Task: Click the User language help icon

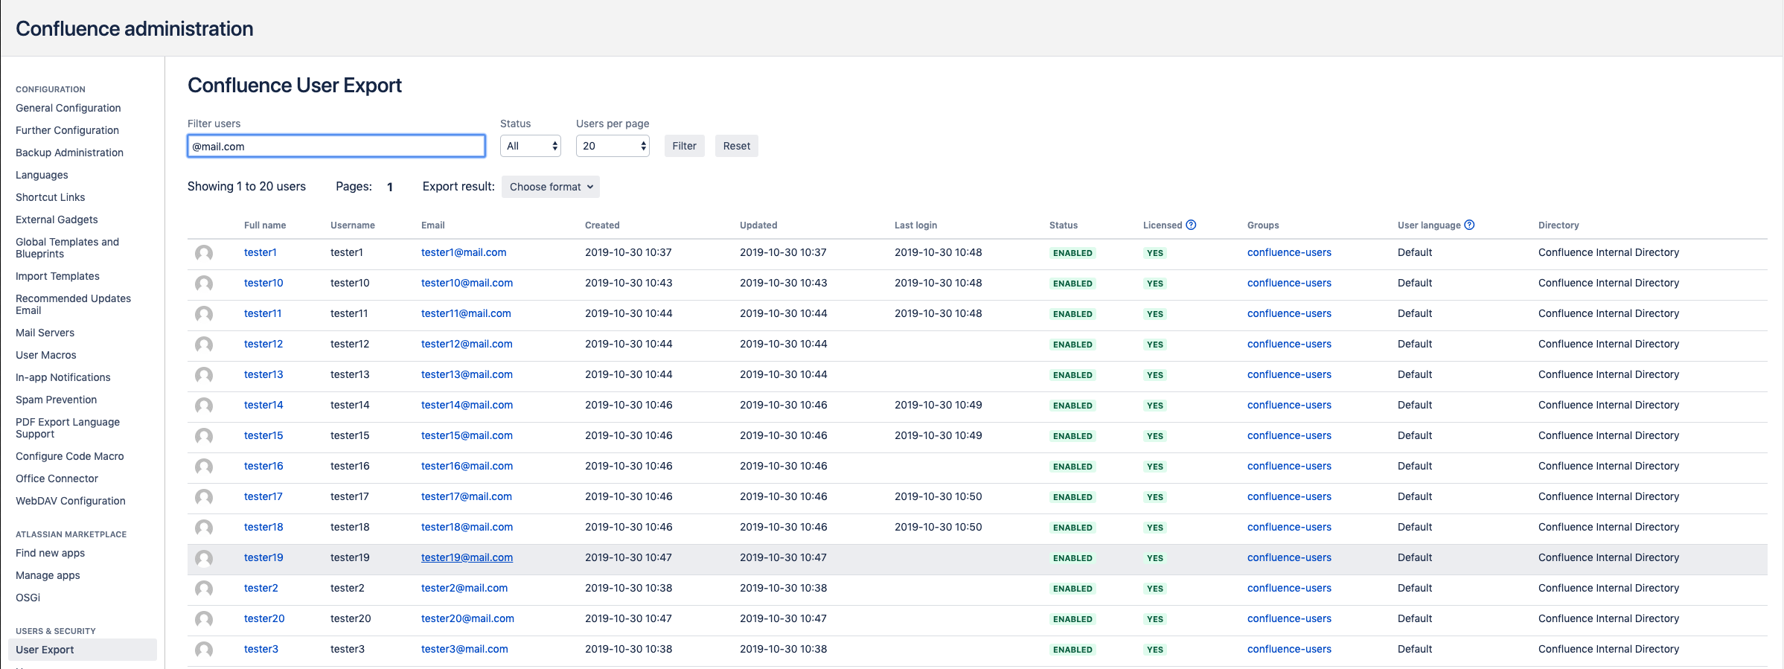Action: coord(1469,225)
